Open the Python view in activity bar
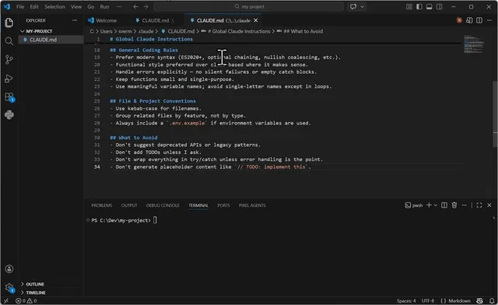The width and height of the screenshot is (498, 305). 9,114
